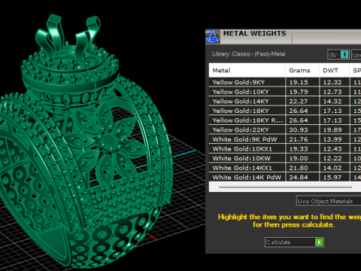This screenshot has height=271, width=361.
Task: Click the Metal Weights scale icon
Action: (213, 36)
